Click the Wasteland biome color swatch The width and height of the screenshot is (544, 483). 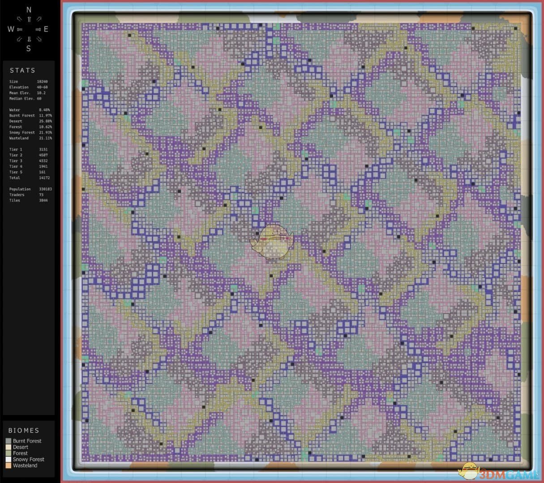click(8, 465)
